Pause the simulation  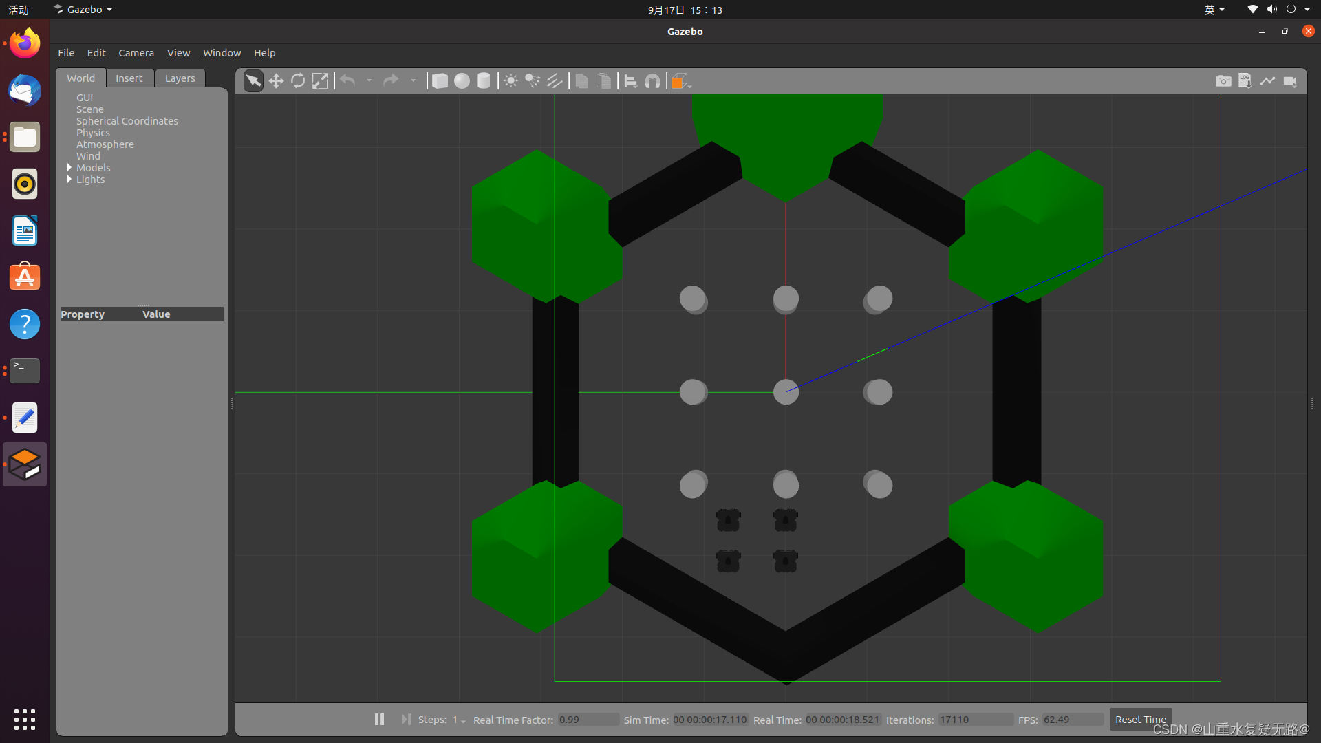pyautogui.click(x=379, y=719)
